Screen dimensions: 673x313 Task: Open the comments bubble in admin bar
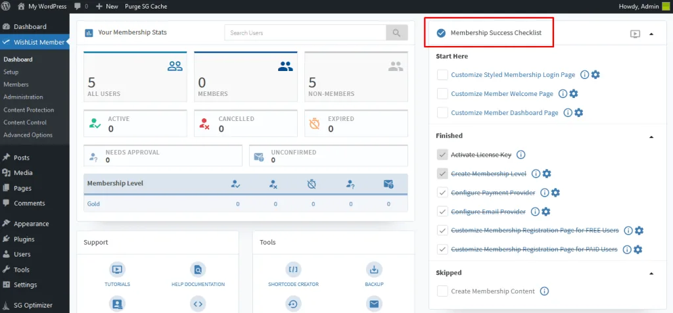(x=78, y=7)
